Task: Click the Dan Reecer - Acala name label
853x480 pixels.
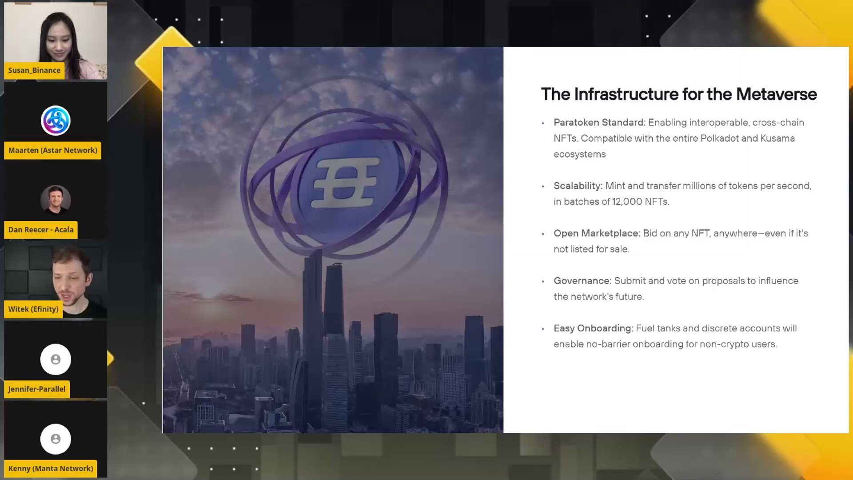Action: [41, 230]
